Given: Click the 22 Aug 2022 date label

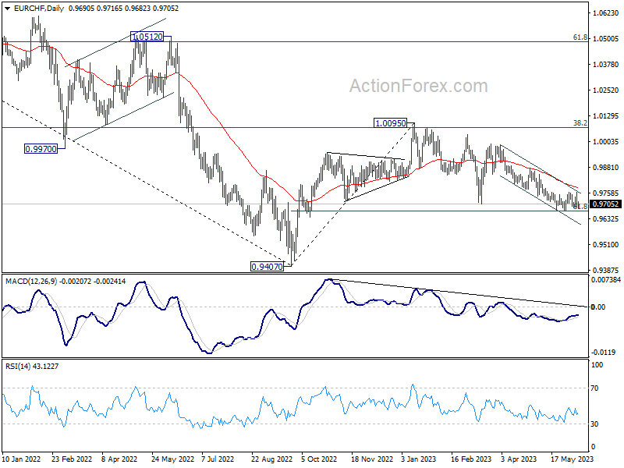Looking at the screenshot, I should pyautogui.click(x=271, y=459).
